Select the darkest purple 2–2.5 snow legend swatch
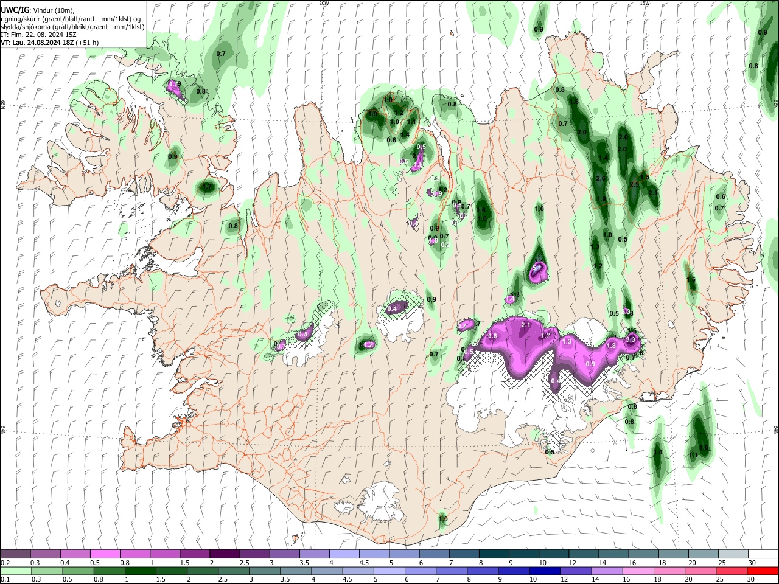Screen dimensions: 779x584 [x=225, y=554]
